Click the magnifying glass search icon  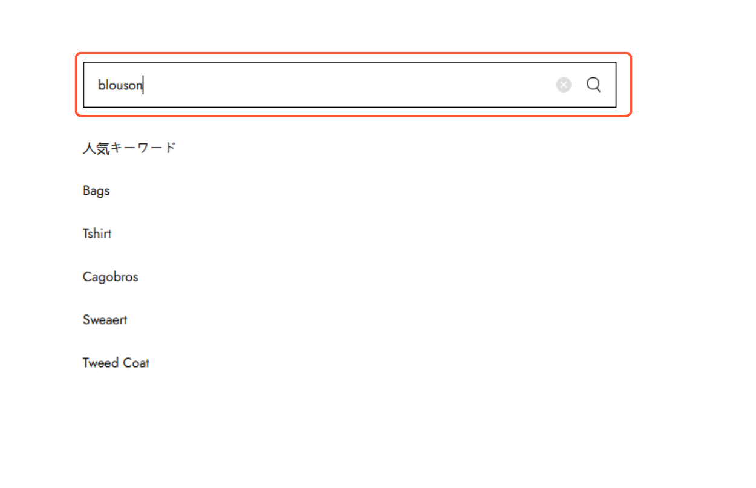(594, 85)
